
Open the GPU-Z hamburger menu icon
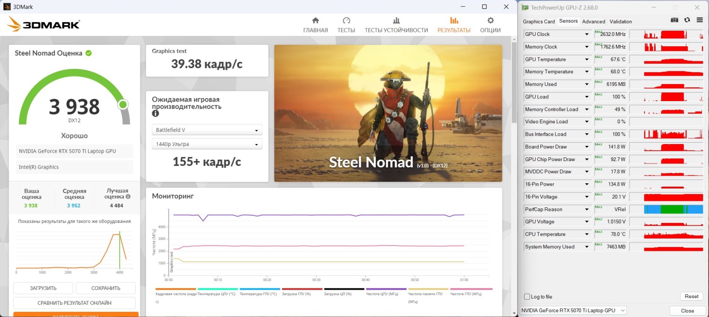pyautogui.click(x=699, y=20)
